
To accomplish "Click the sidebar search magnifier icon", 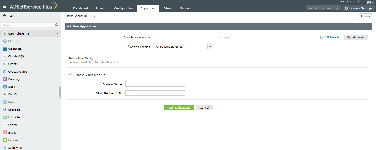I will (57, 25).
